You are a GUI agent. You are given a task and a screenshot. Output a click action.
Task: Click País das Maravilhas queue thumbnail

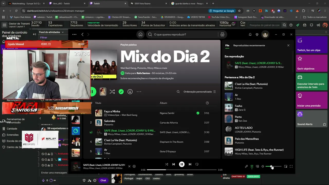pos(229,141)
